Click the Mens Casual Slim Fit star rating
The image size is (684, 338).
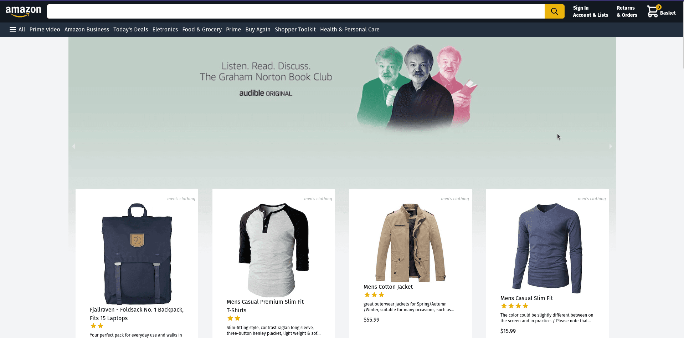515,306
